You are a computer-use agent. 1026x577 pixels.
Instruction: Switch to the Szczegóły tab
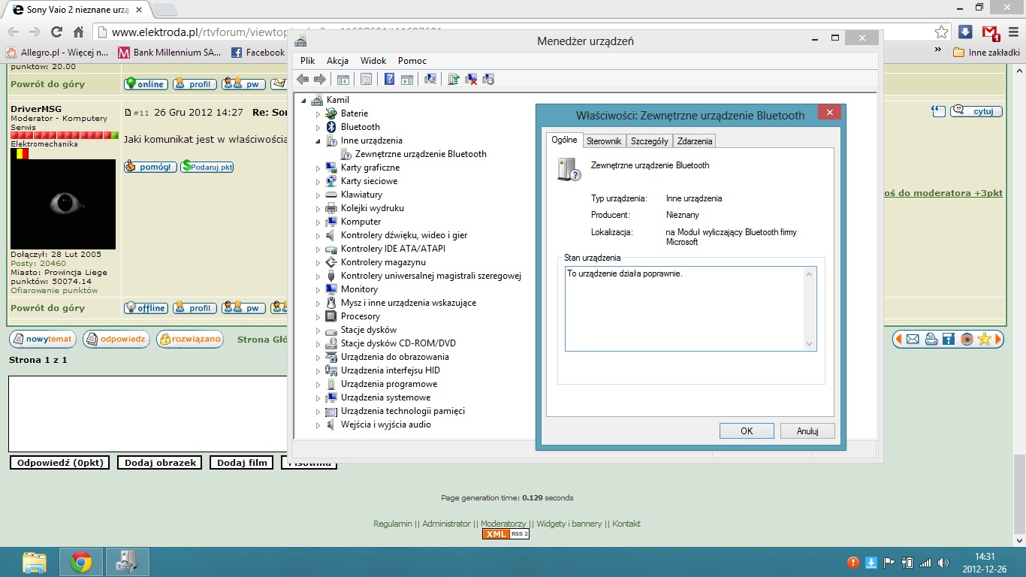point(650,140)
